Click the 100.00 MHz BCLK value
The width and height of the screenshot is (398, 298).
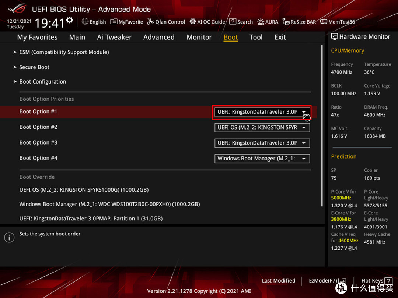click(343, 93)
